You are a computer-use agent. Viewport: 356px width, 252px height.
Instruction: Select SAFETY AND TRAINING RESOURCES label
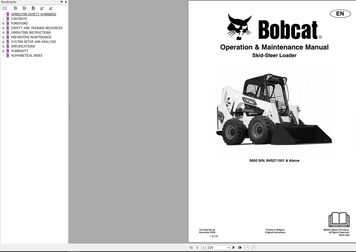pos(37,28)
